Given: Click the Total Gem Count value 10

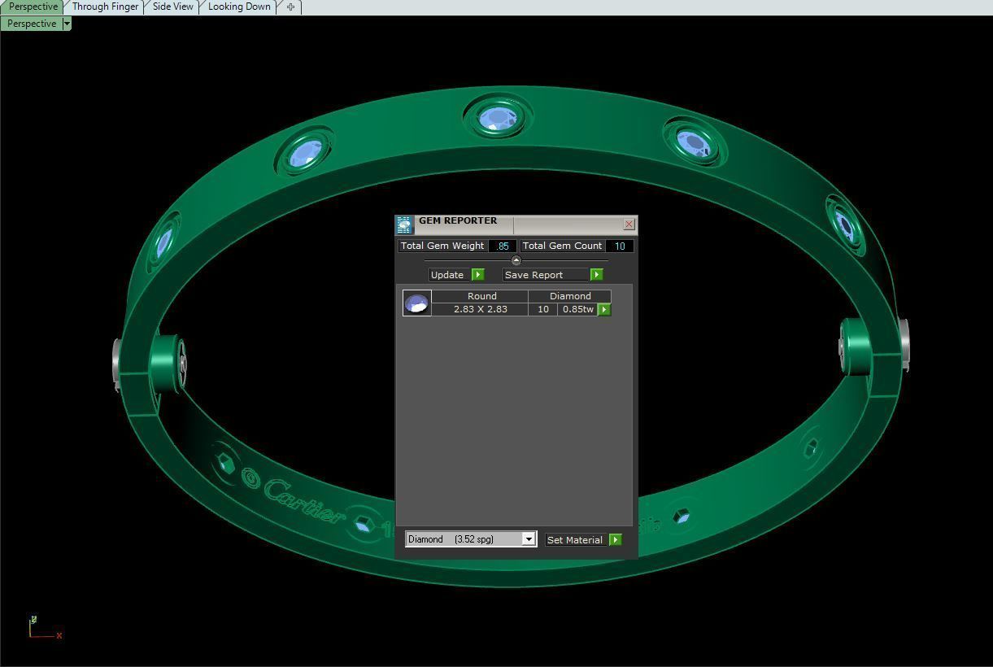Looking at the screenshot, I should 620,246.
